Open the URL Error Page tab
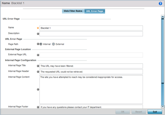The width and height of the screenshot is (165, 115). click(x=95, y=11)
